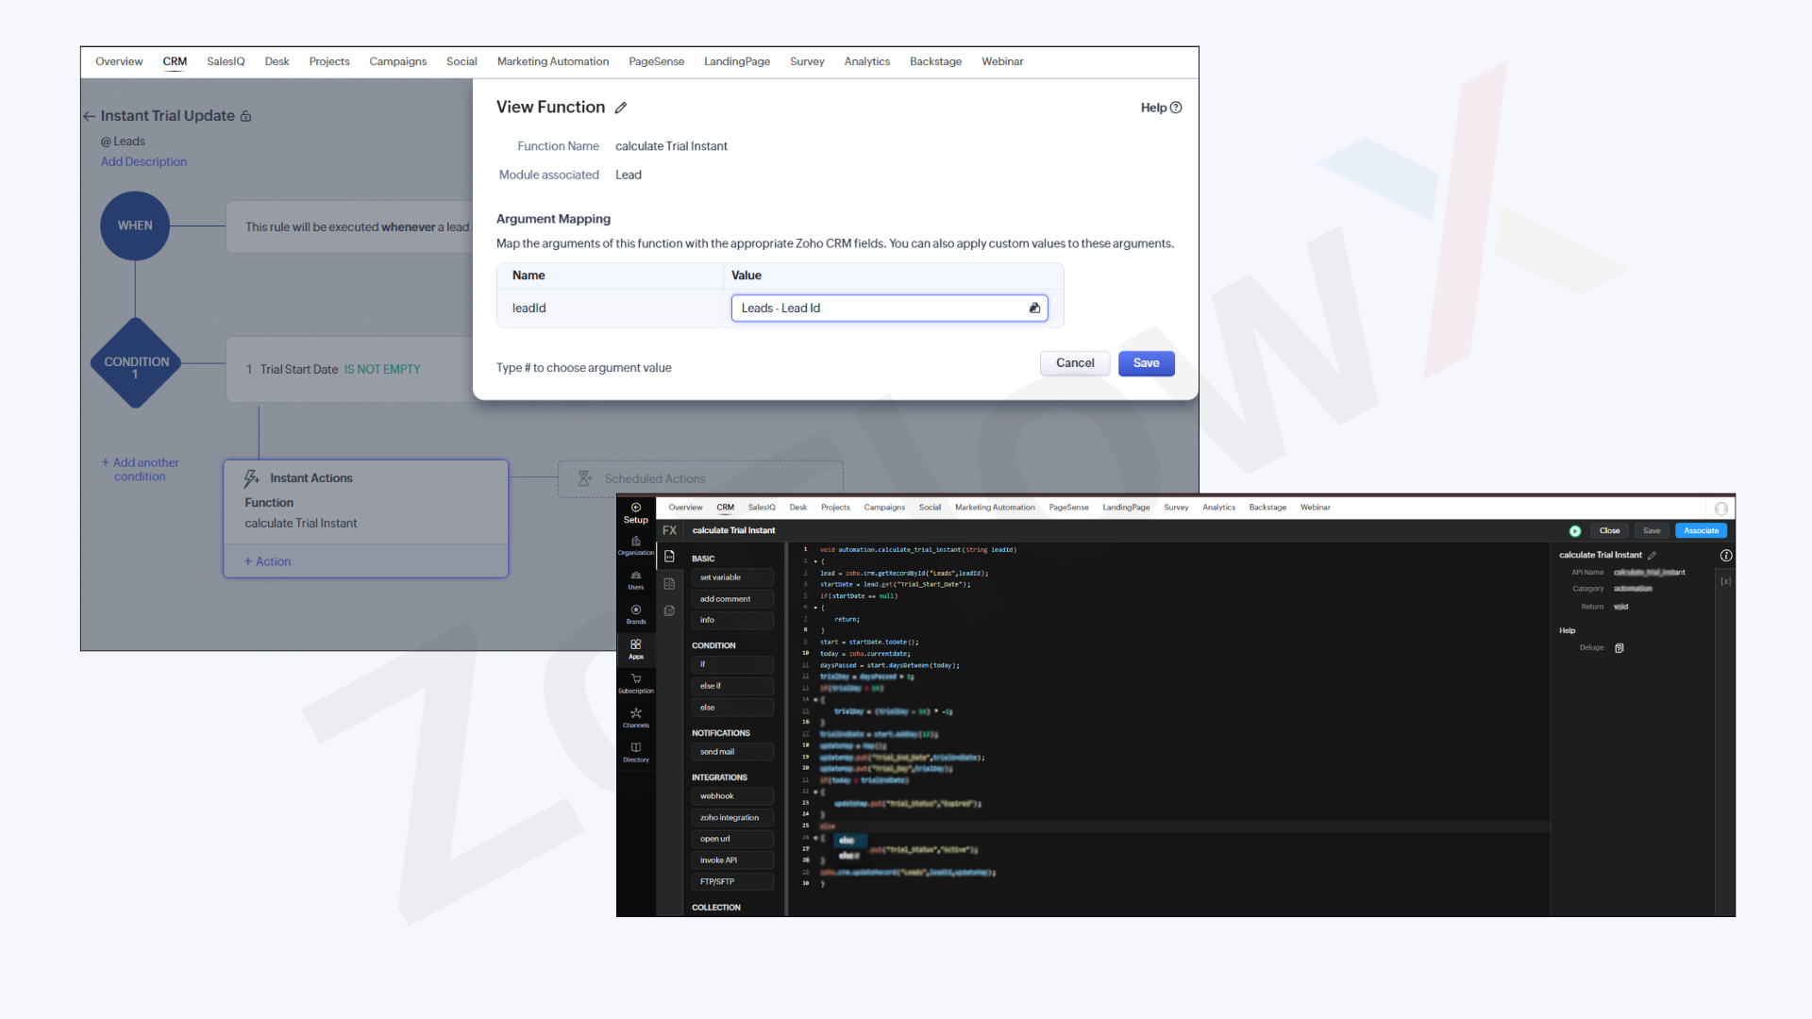Click the Add Description link
The width and height of the screenshot is (1812, 1019).
[143, 162]
